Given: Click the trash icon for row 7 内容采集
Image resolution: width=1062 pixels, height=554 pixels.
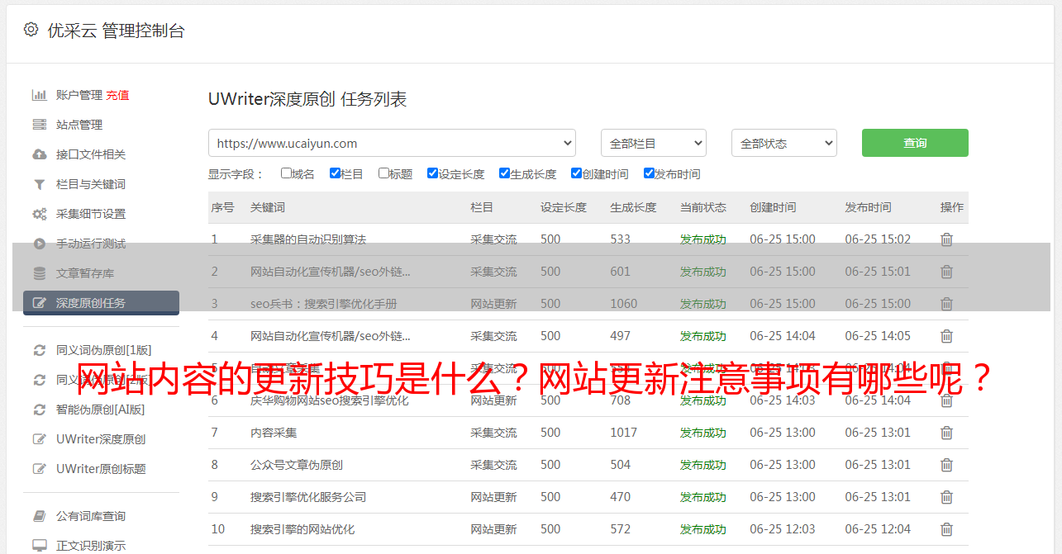Looking at the screenshot, I should click(x=946, y=433).
